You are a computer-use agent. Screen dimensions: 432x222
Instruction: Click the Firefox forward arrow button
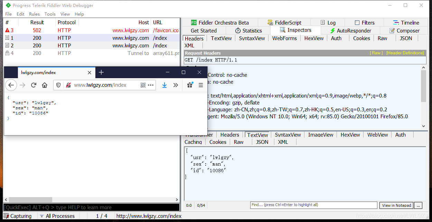22,85
